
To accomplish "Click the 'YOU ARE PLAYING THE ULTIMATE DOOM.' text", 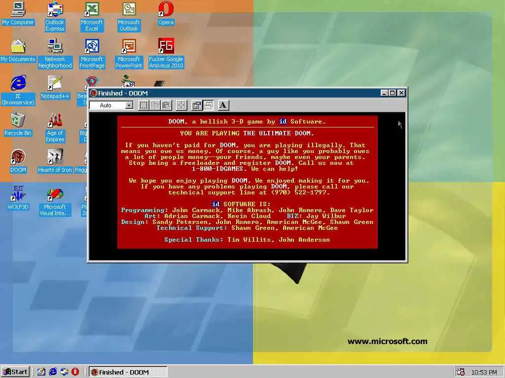I will click(247, 133).
